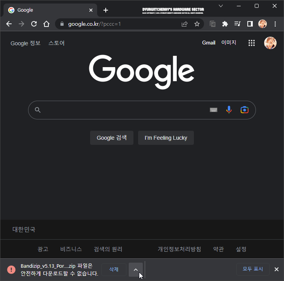Open the 스토어 link
This screenshot has height=281, width=284.
coord(57,43)
